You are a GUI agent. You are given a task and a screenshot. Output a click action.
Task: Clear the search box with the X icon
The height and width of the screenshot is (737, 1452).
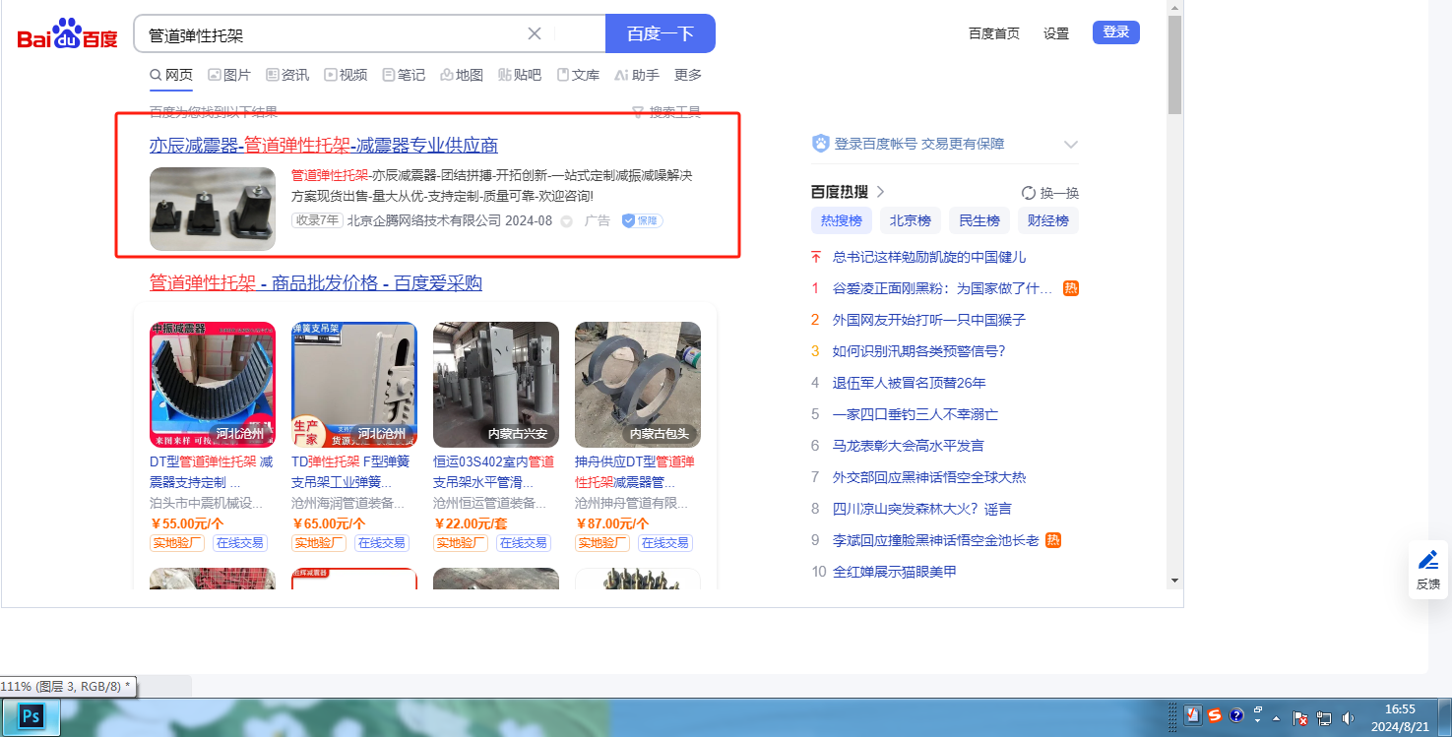pos(535,33)
